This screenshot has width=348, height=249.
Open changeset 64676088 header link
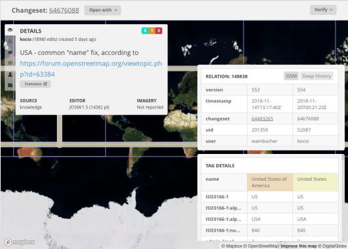click(x=64, y=10)
